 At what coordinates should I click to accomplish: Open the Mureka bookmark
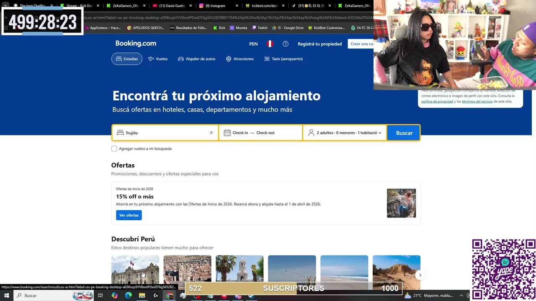(239, 28)
